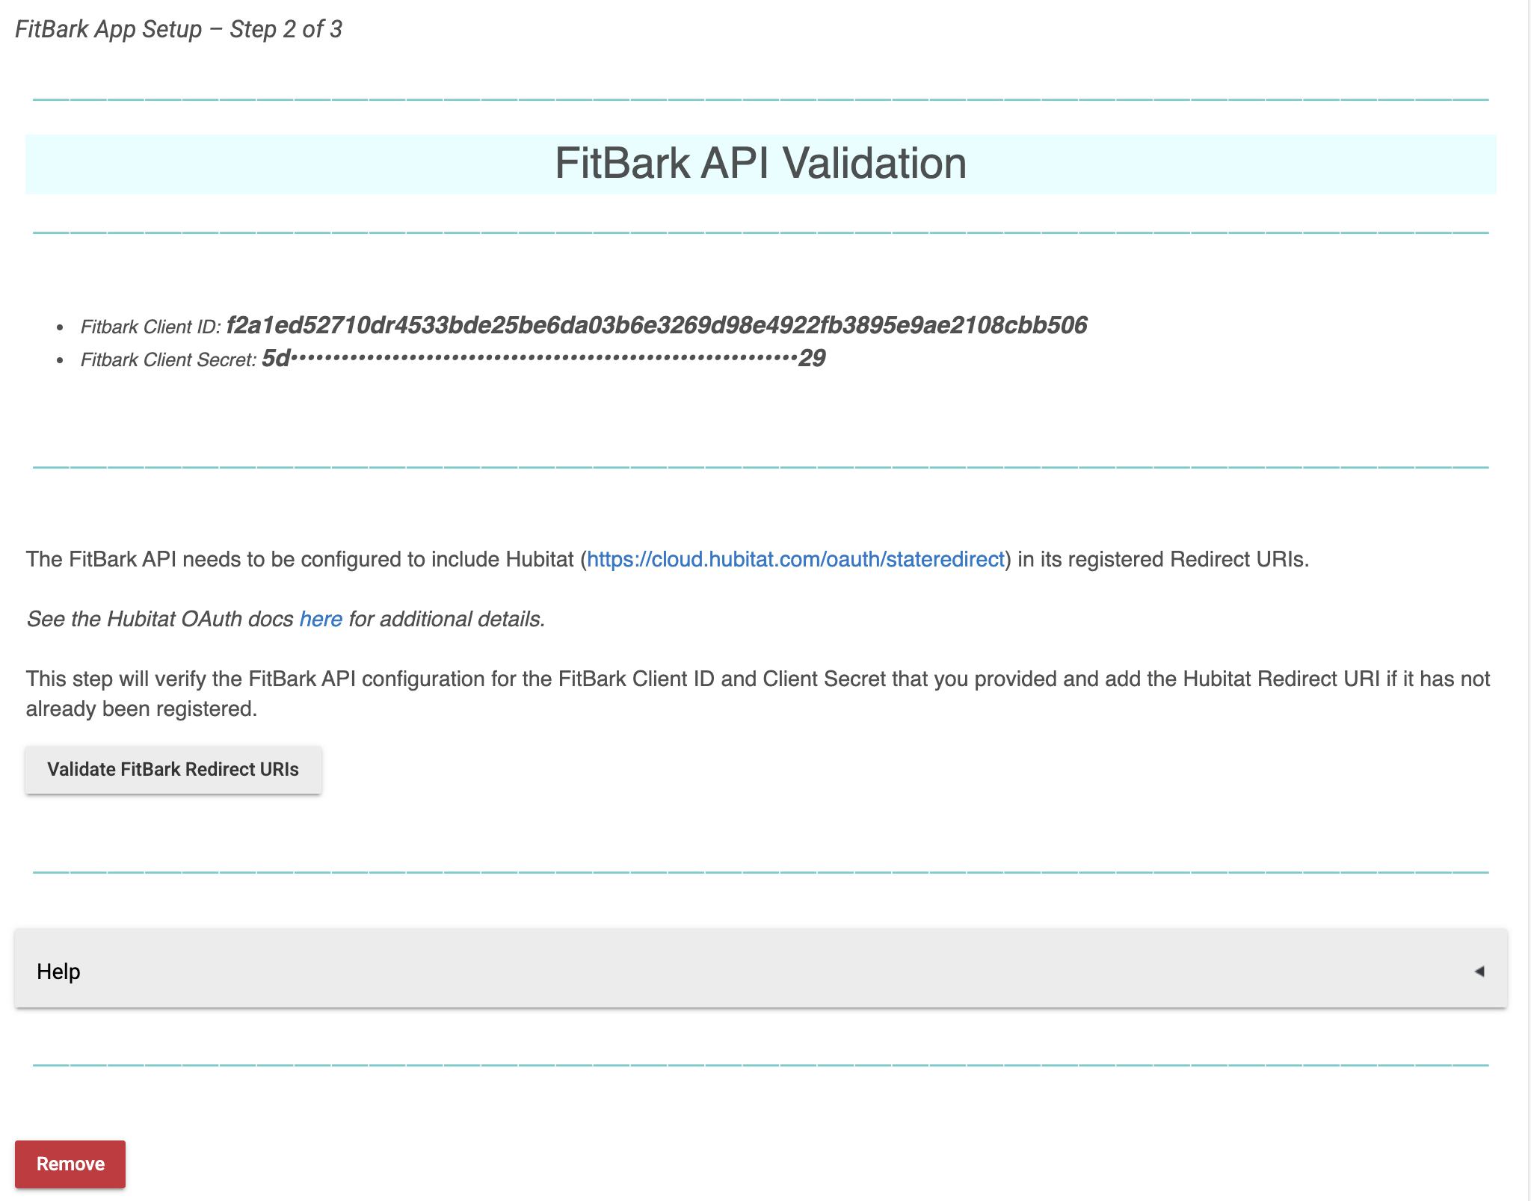Image resolution: width=1531 pixels, height=1201 pixels.
Task: Click the Validate FitBark Redirect URIs button
Action: 173,768
